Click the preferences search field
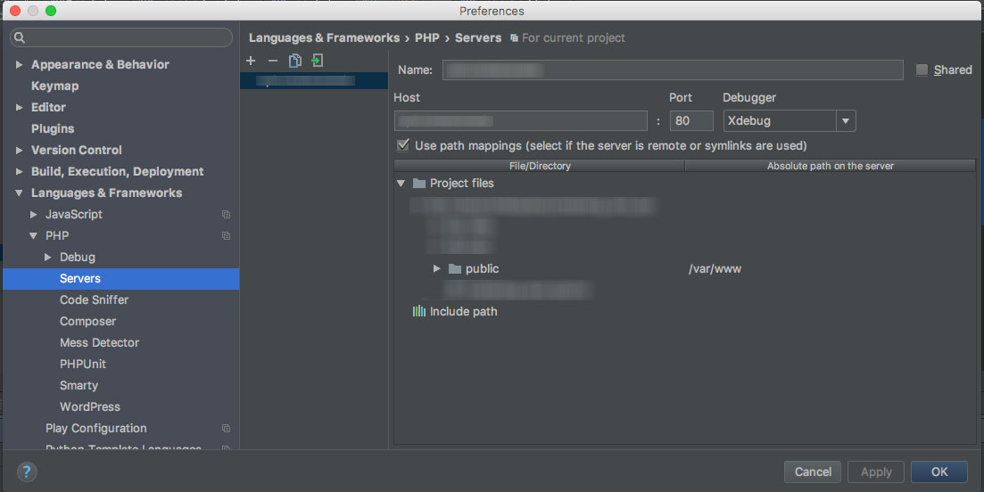This screenshot has width=984, height=492. point(120,38)
